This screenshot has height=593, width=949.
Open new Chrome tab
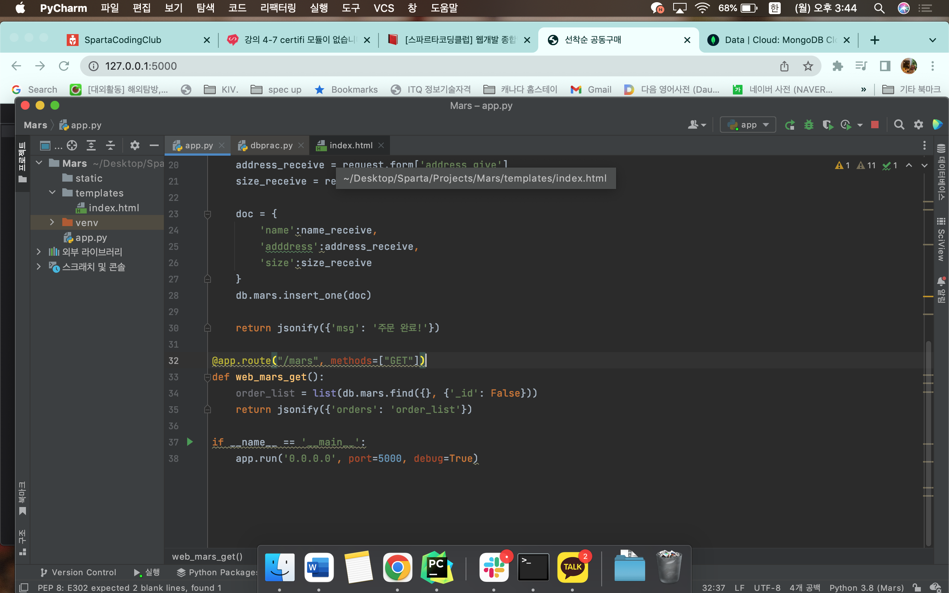(874, 40)
